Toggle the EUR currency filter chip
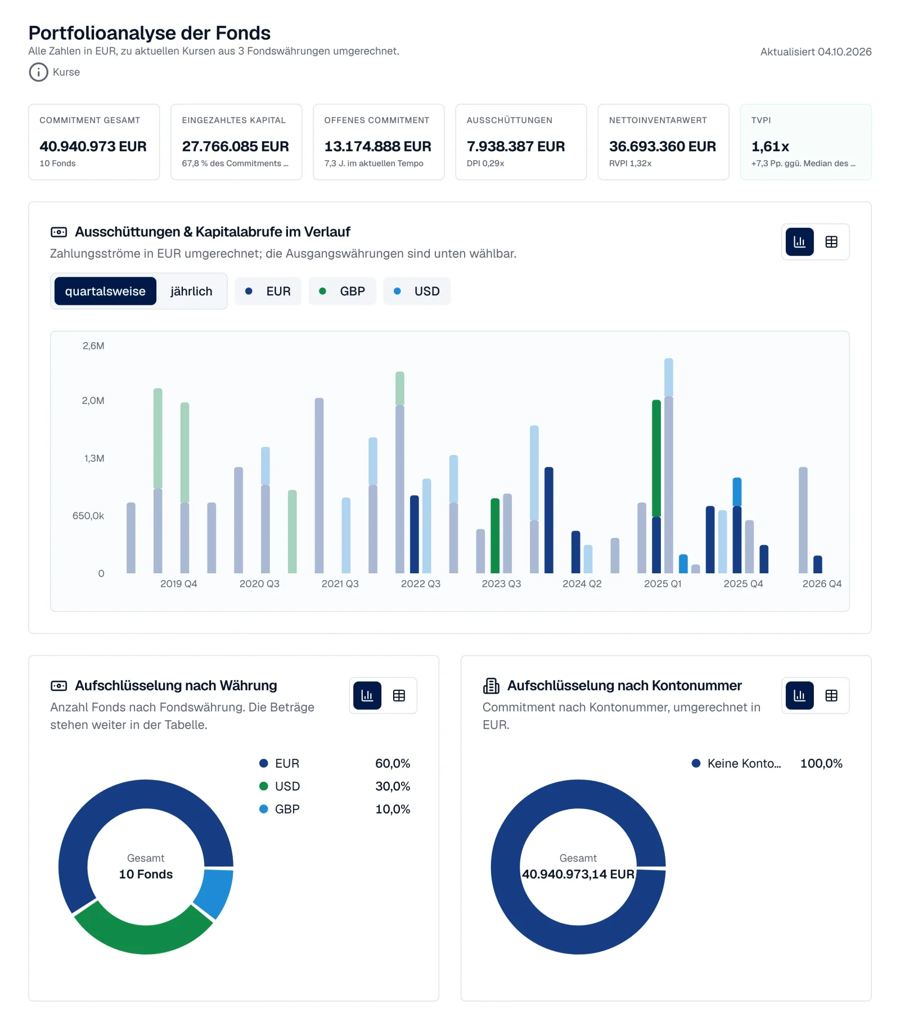The image size is (900, 1020). coord(268,291)
